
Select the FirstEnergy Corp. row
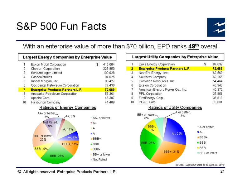pos(175,98)
